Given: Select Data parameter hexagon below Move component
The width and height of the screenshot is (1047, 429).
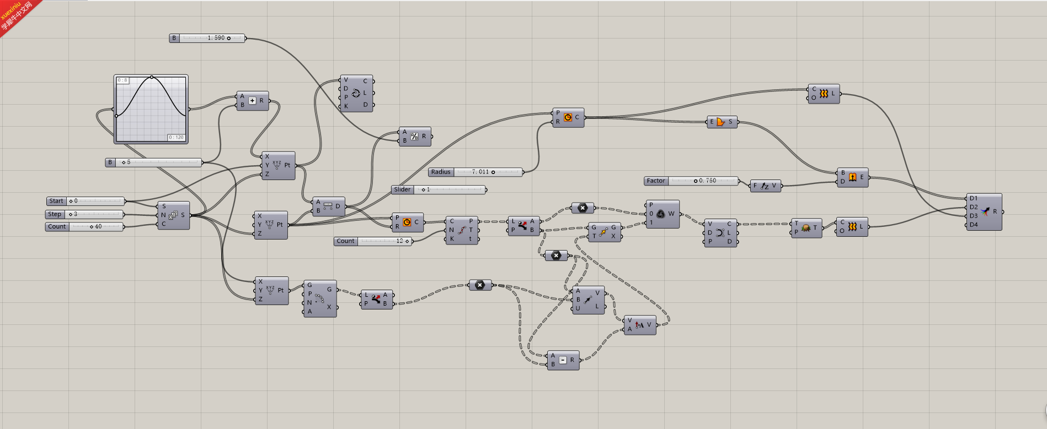Looking at the screenshot, I should [556, 256].
